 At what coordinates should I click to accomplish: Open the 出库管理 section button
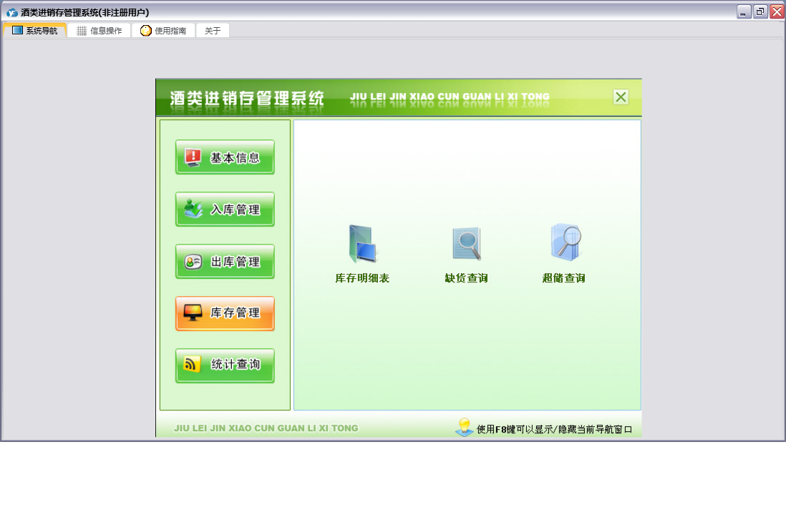(225, 262)
